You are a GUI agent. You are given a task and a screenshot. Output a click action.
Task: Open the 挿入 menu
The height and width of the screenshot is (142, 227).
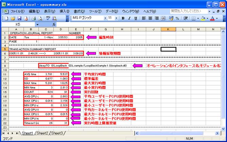64,11
